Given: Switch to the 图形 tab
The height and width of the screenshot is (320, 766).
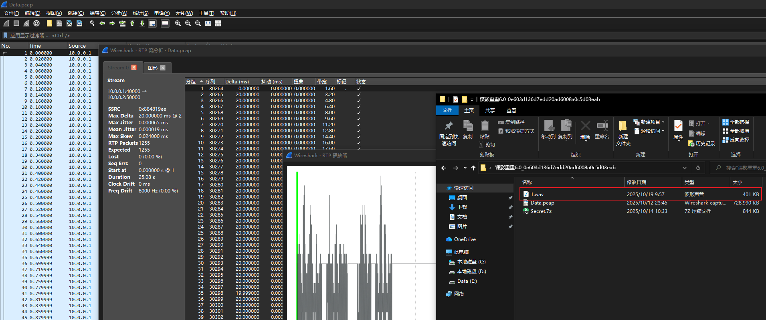Looking at the screenshot, I should click(x=153, y=68).
